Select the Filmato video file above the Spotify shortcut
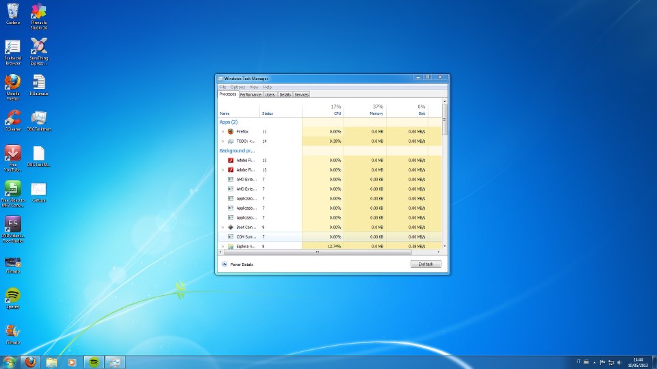Viewport: 657px width, 369px height. (12, 265)
